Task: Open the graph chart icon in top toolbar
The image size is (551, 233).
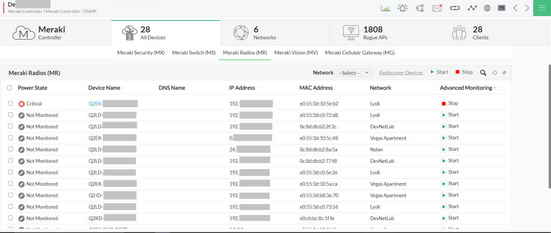Action: coord(386,8)
